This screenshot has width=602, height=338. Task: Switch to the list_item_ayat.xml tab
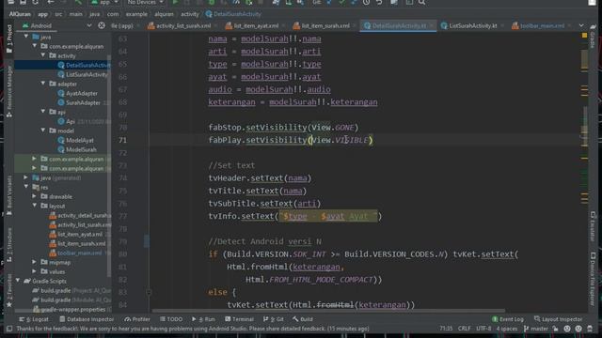[253, 25]
